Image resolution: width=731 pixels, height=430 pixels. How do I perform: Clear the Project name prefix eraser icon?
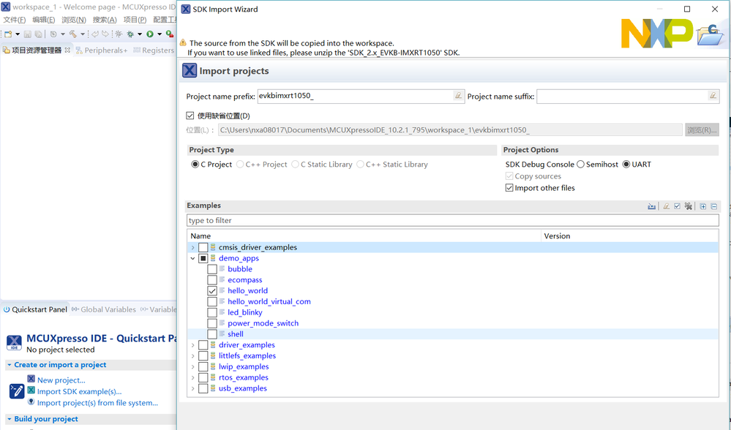coord(458,96)
